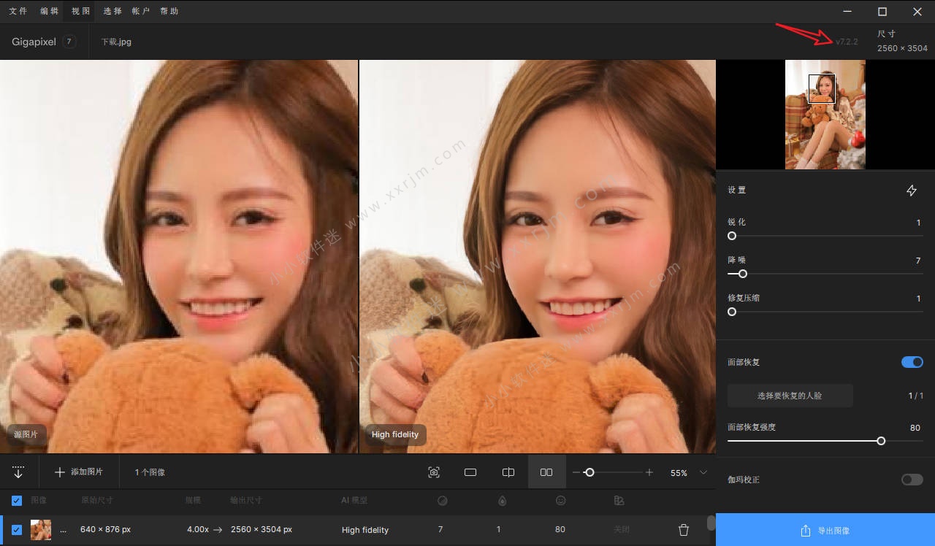Open the 视图 menu
The height and width of the screenshot is (546, 935).
[x=80, y=11]
